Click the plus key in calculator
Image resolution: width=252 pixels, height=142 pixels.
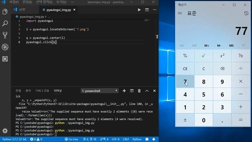241,107
